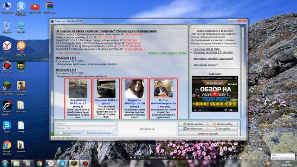Open the green troll-face game shortcut
The height and width of the screenshot is (167, 297).
tap(21, 67)
